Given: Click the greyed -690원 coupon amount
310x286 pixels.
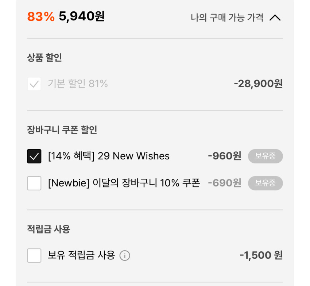Looking at the screenshot, I should [224, 183].
